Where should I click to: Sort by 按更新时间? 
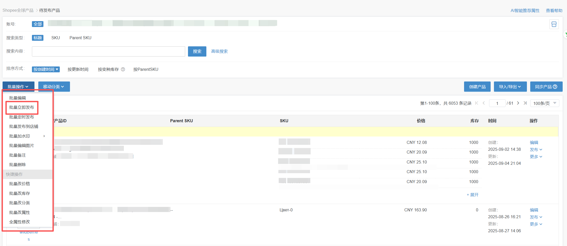78,69
